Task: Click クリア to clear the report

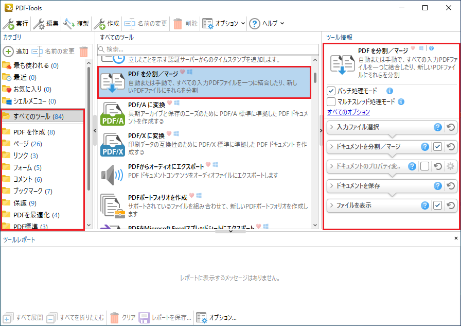Action: pos(122,318)
